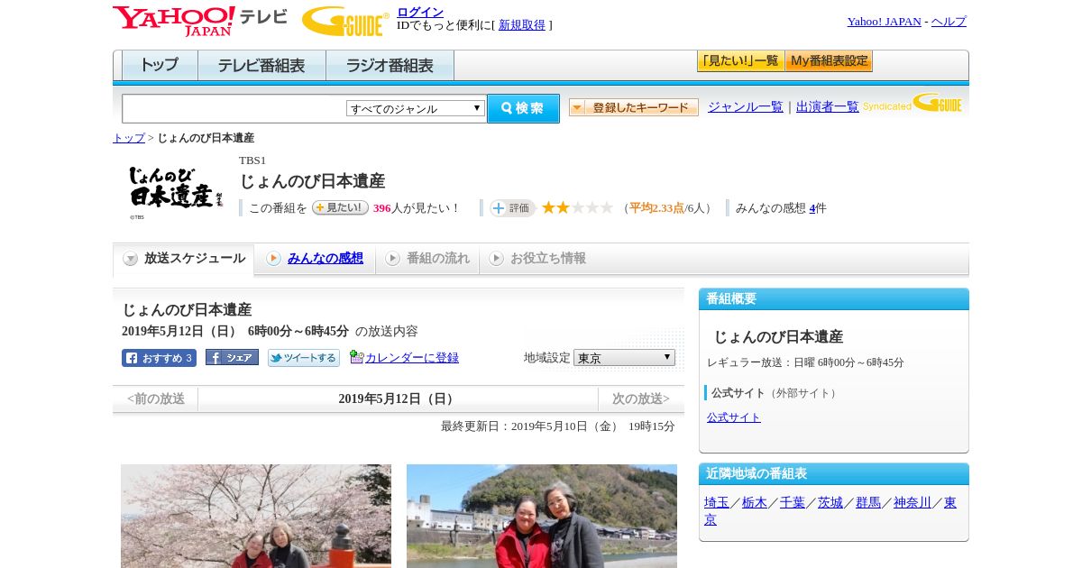Open 神奈川 regional program guide

(x=912, y=503)
